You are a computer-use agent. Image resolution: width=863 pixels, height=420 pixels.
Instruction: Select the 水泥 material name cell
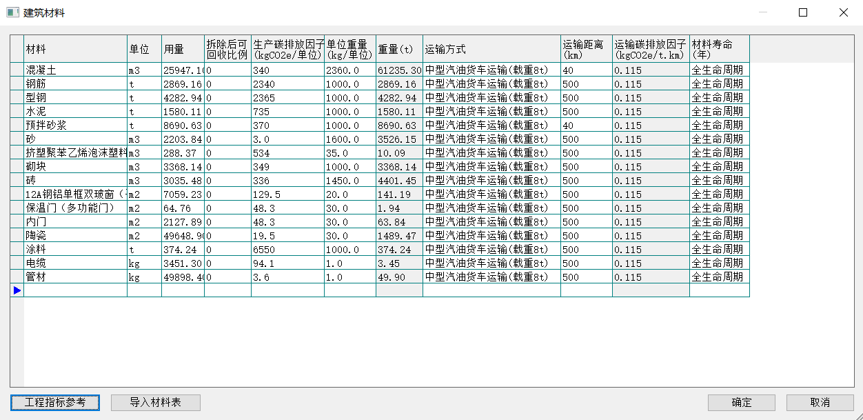click(75, 112)
